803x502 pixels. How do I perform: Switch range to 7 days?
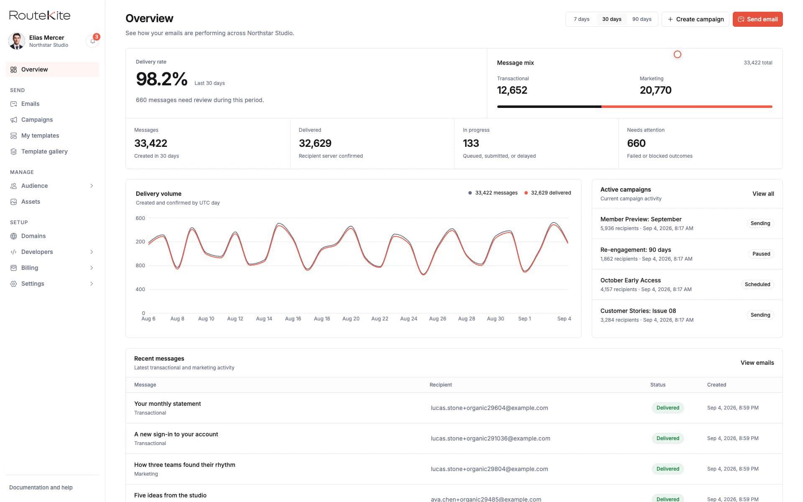coord(581,19)
